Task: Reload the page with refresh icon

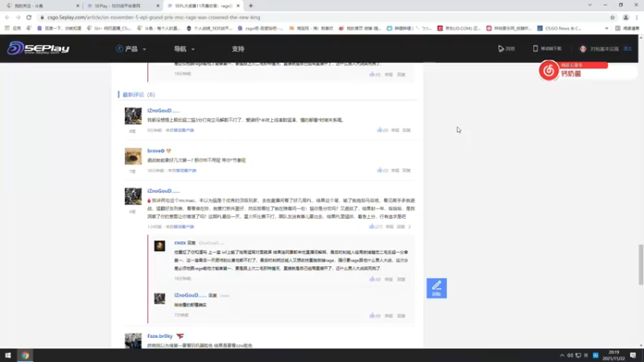Action: point(29,17)
